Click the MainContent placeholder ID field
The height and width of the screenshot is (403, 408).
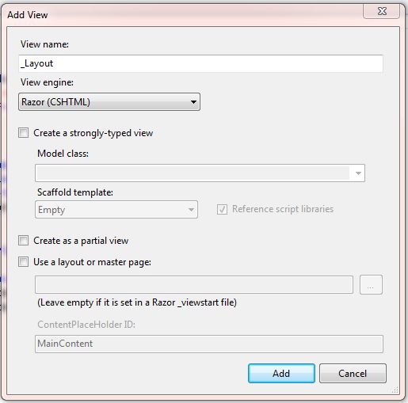[x=209, y=344]
